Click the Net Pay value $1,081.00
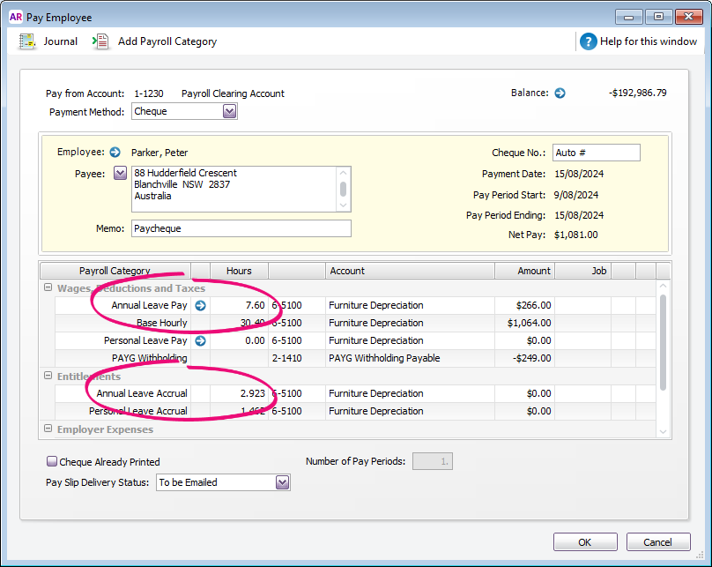The height and width of the screenshot is (567, 712). pos(575,235)
